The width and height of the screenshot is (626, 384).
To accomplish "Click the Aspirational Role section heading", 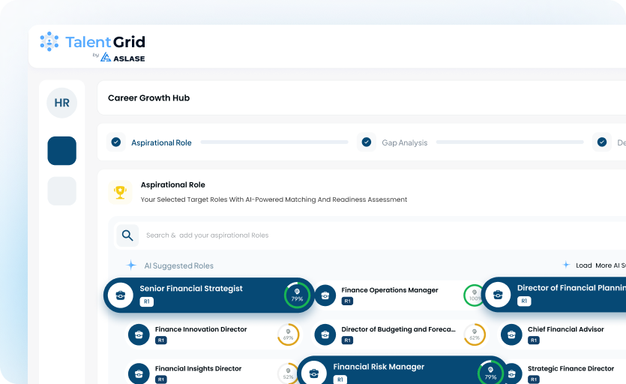I will point(173,184).
